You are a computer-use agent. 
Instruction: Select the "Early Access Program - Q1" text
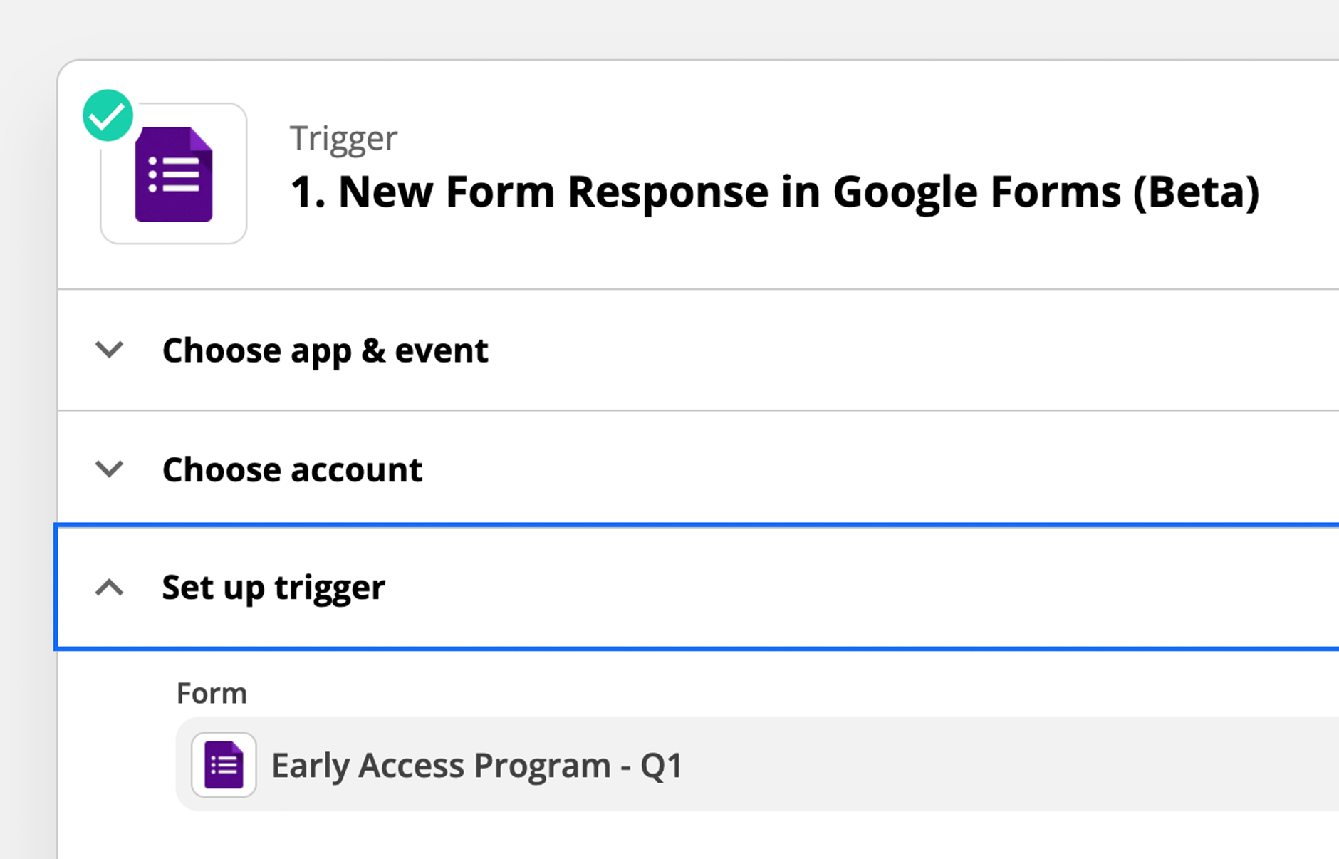point(477,766)
